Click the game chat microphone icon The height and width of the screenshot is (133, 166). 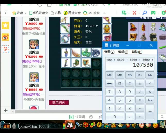click(14, 126)
